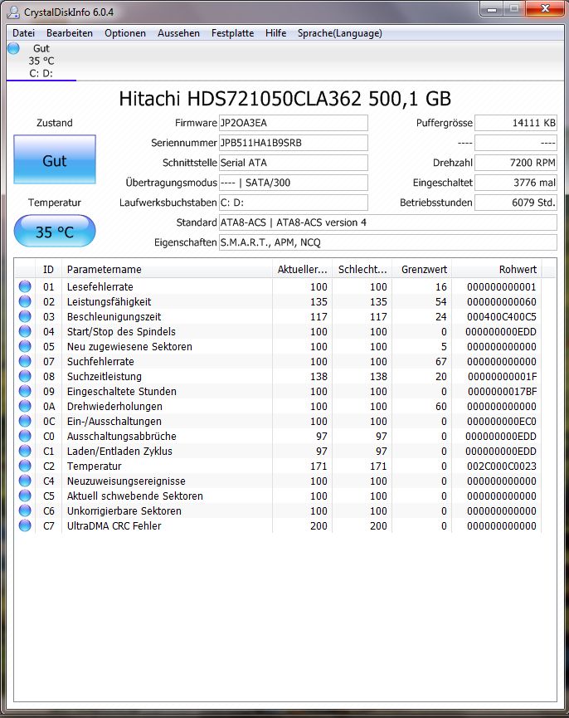Click the disk status orb above C: D:
This screenshot has width=569, height=718.
(x=14, y=47)
